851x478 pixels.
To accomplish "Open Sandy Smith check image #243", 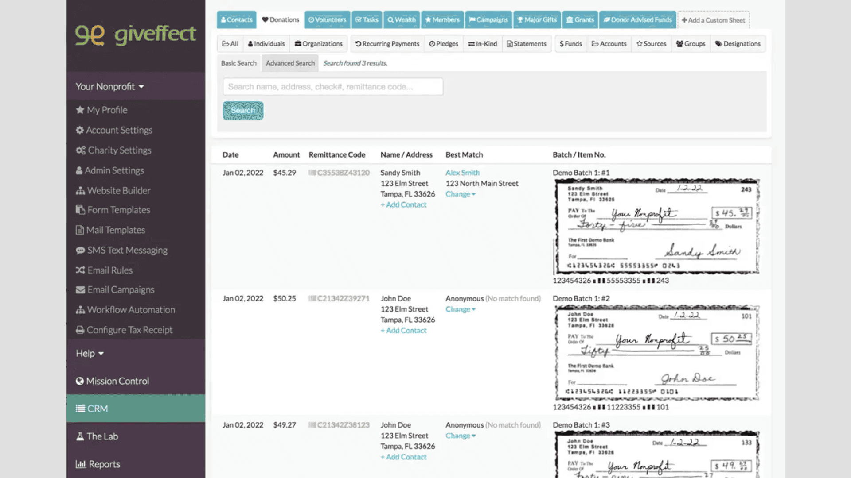I will click(x=656, y=226).
